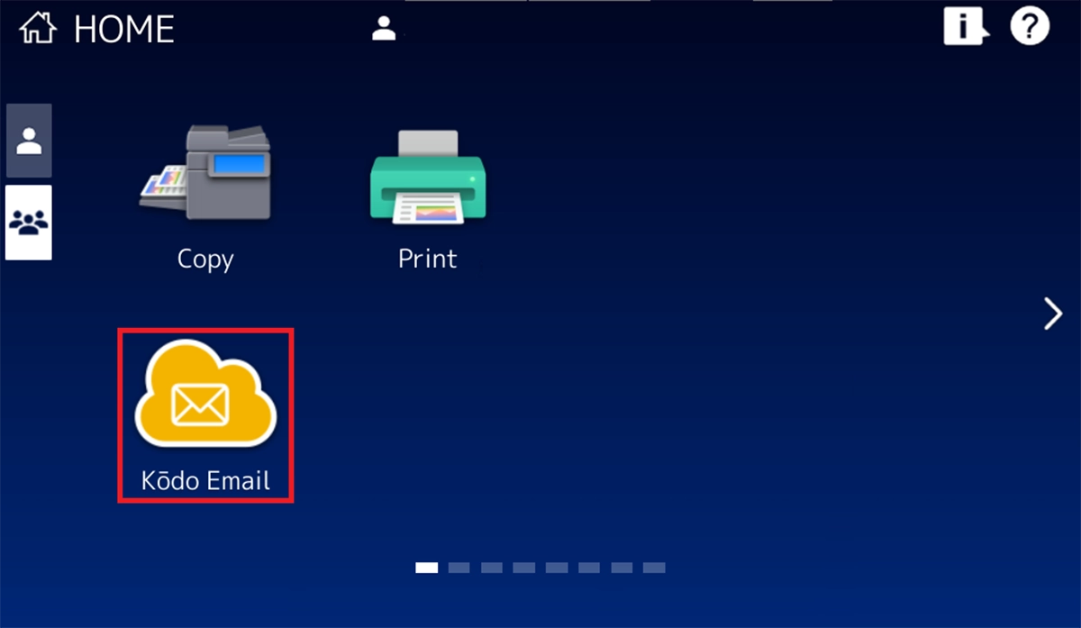Switch to personal view in the sidebar
Viewport: 1081px width, 628px height.
click(x=28, y=141)
